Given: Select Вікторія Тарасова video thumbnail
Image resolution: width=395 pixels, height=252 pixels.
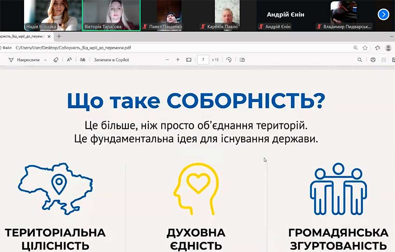Looking at the screenshot, I should pos(111,15).
